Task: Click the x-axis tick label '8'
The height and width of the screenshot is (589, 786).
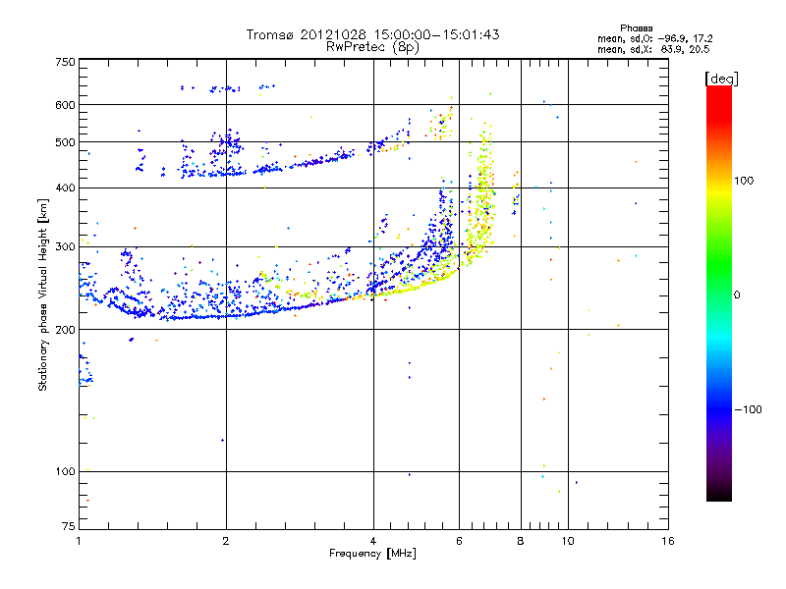Action: (521, 541)
